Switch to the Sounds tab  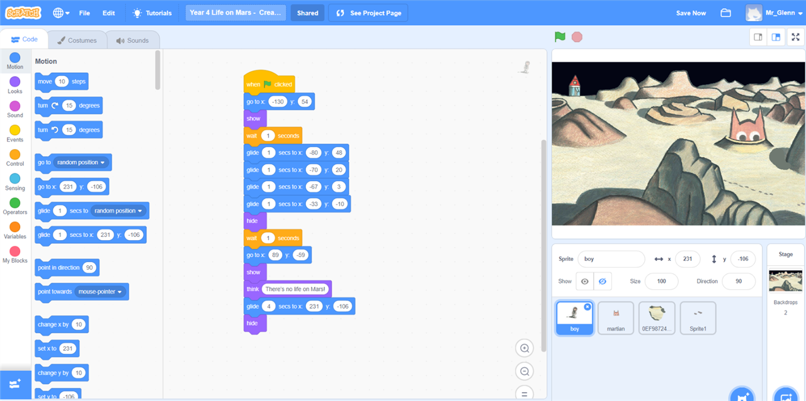point(132,40)
